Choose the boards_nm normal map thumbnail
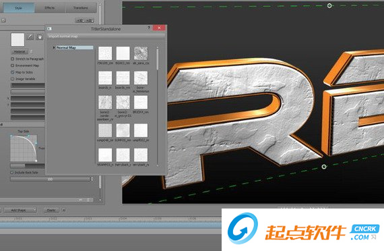384x251 pixels. [123, 78]
